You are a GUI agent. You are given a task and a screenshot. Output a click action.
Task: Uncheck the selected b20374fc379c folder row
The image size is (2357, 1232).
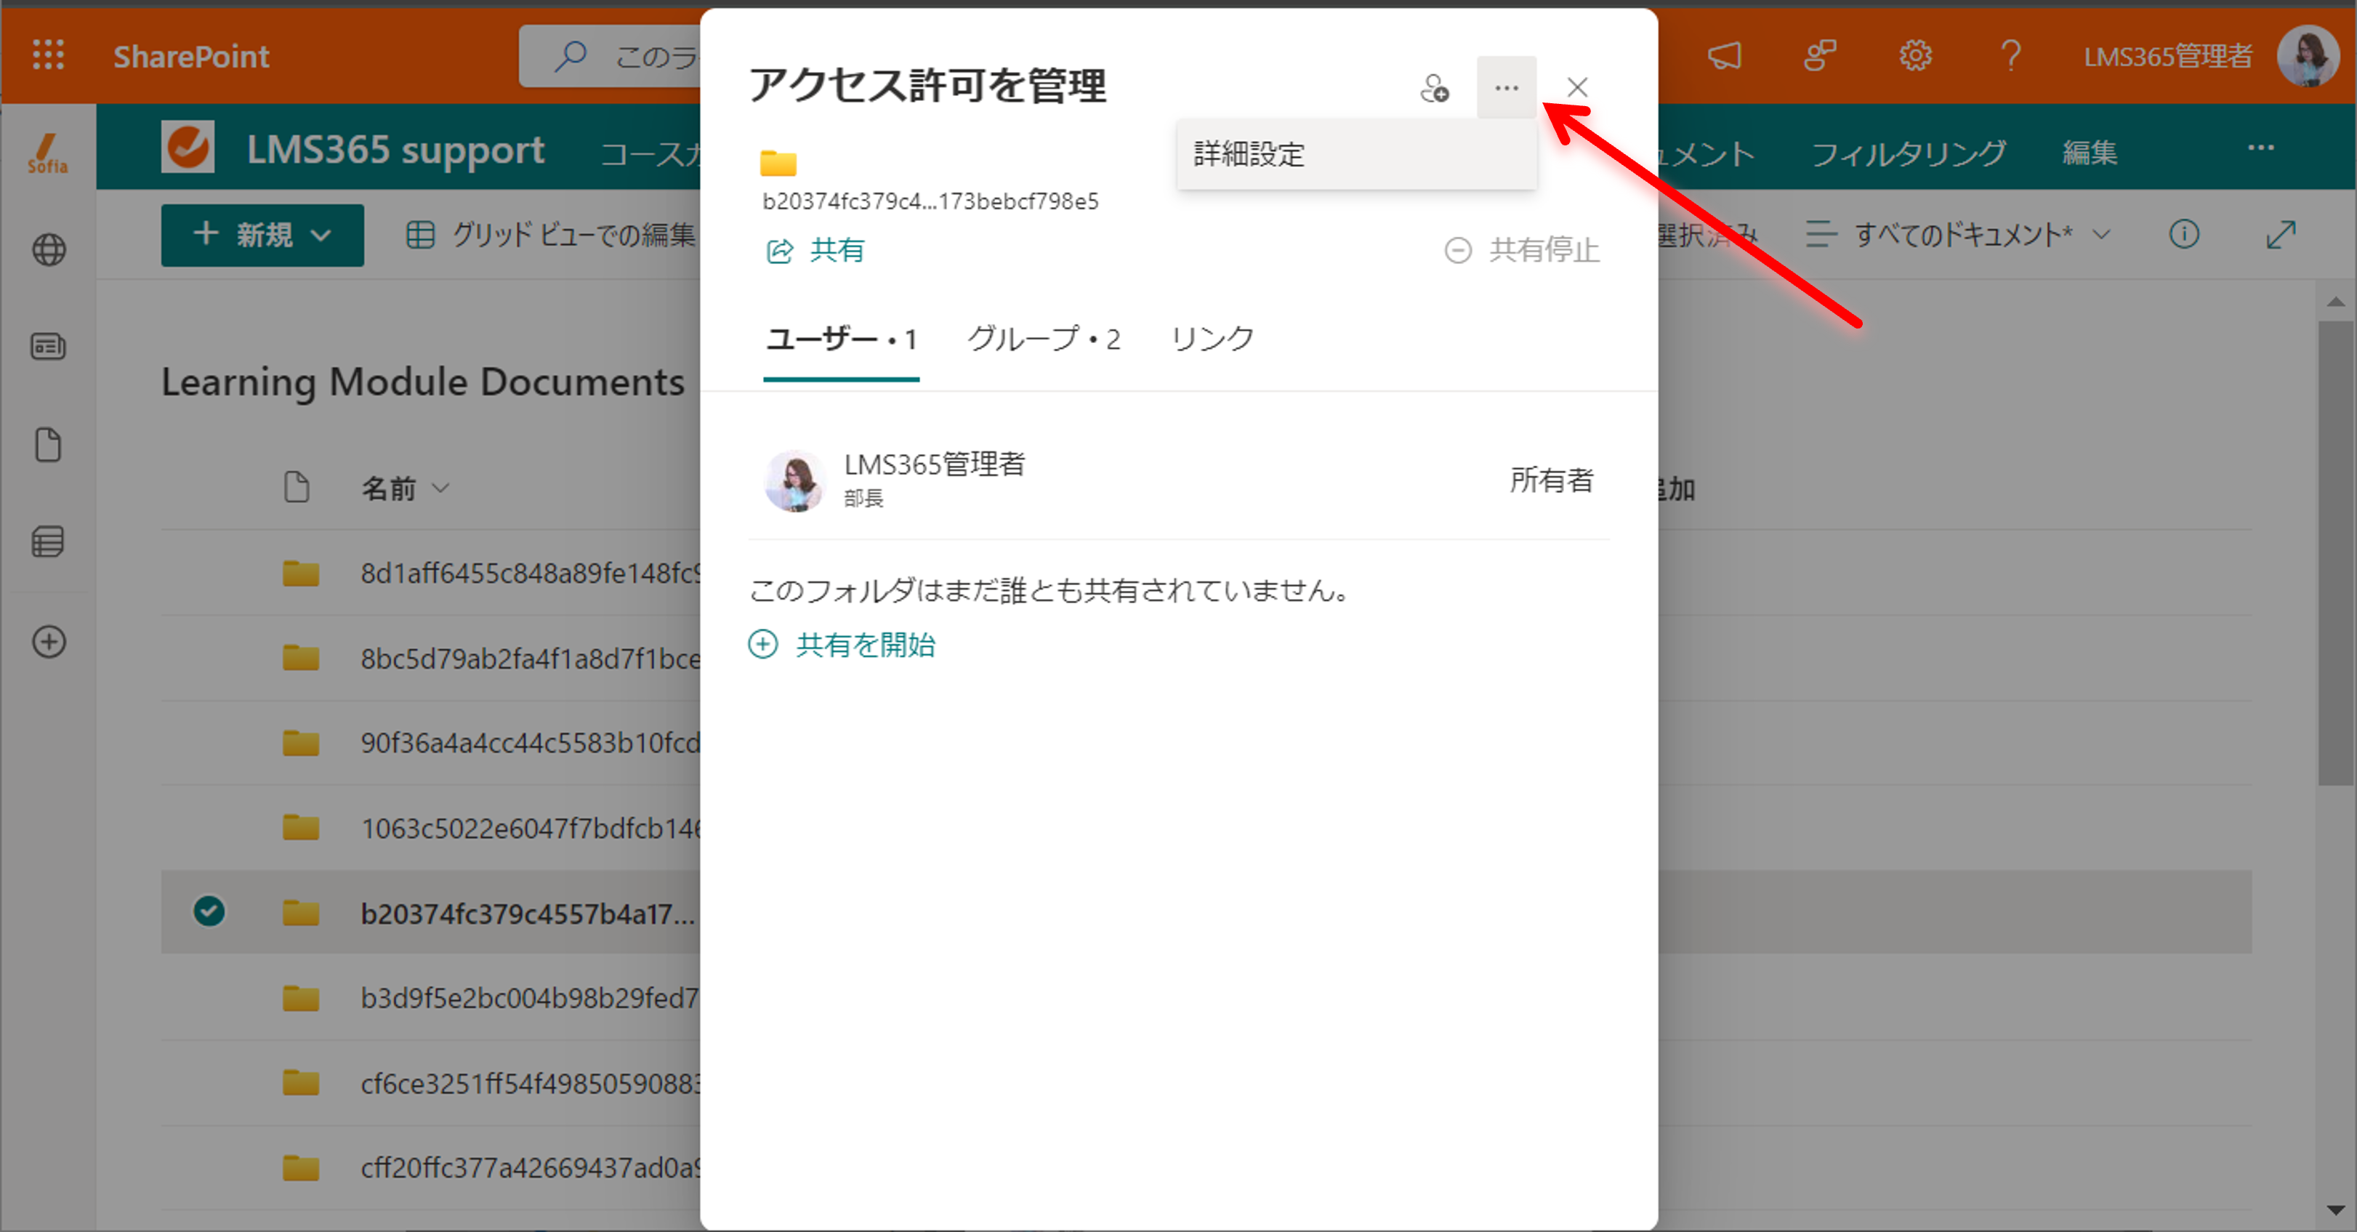coord(209,911)
